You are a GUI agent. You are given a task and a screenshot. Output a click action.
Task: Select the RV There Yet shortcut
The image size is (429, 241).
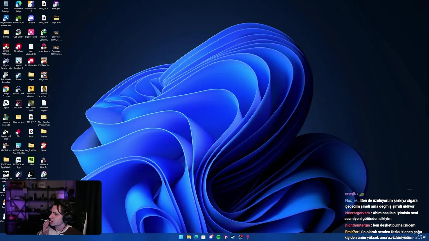click(x=44, y=62)
